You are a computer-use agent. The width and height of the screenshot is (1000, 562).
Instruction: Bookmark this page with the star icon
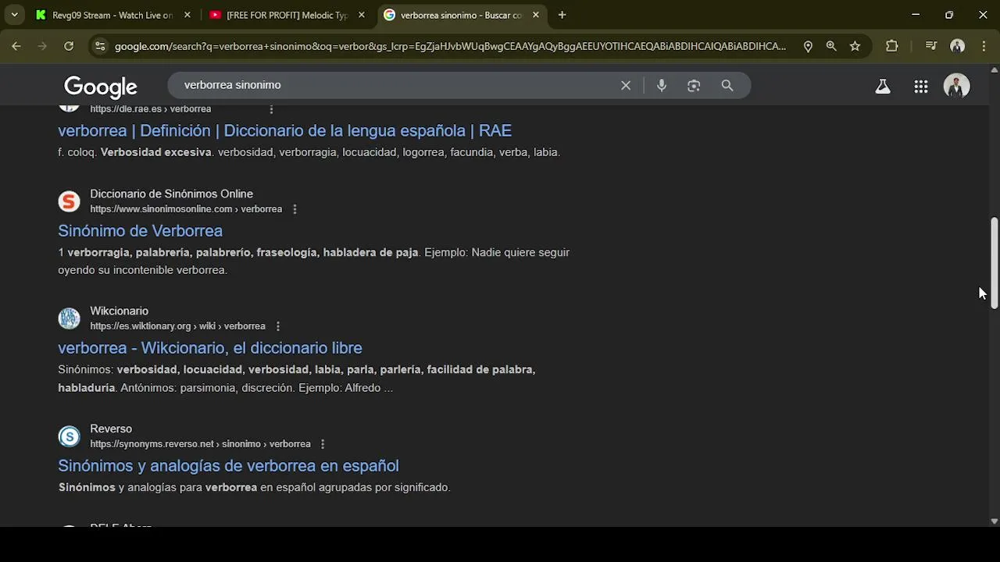click(855, 46)
